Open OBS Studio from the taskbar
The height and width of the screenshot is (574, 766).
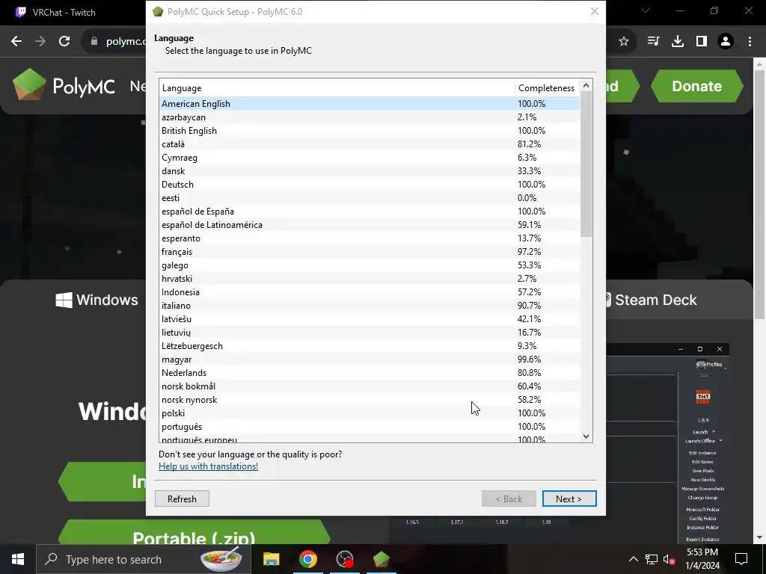pos(345,559)
